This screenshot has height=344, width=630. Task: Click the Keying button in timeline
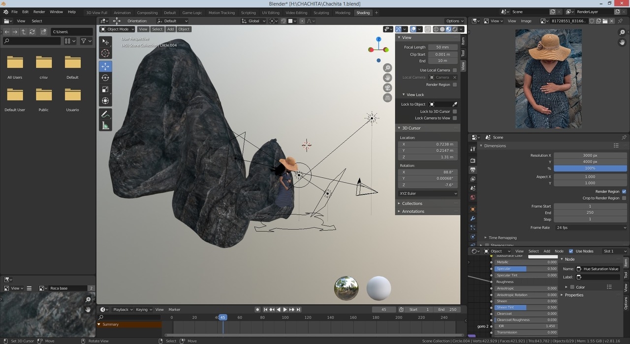[143, 310]
